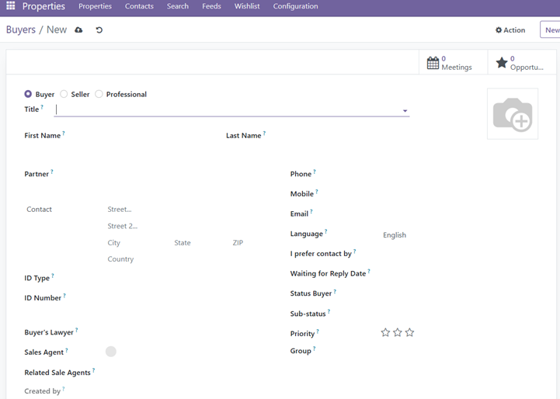
Task: Set priority to first star
Action: [385, 333]
